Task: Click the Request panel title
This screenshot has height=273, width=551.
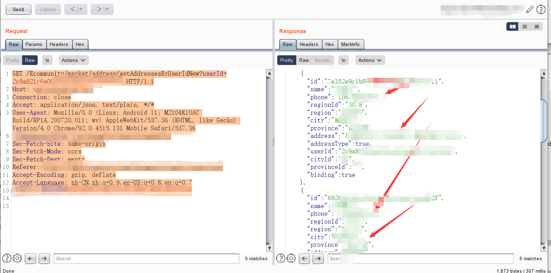Action: (x=17, y=31)
